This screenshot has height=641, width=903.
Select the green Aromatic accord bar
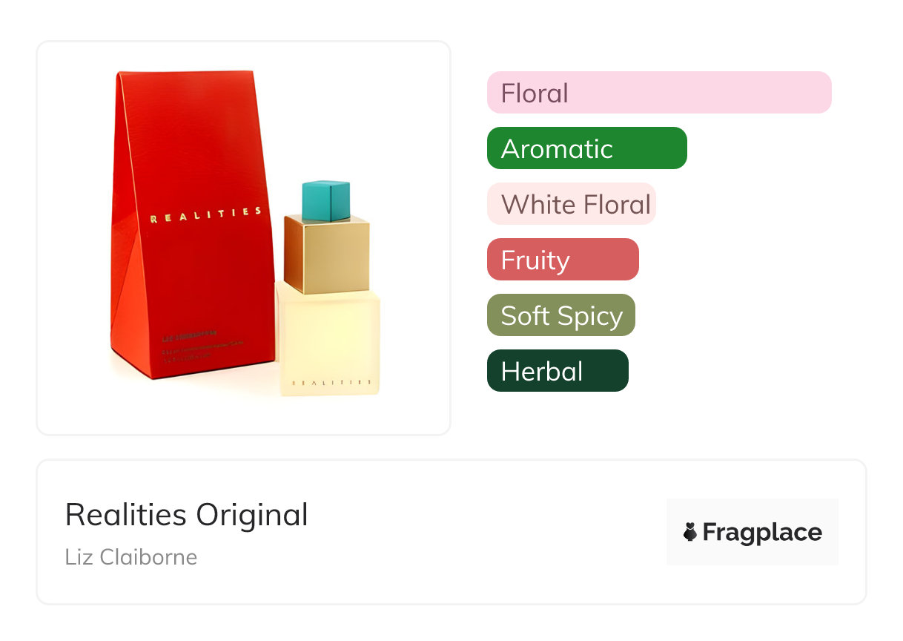(586, 148)
